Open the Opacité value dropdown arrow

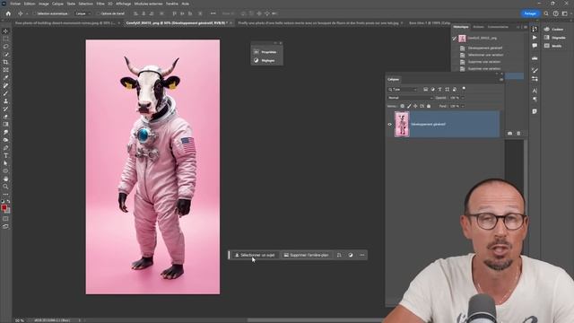463,98
